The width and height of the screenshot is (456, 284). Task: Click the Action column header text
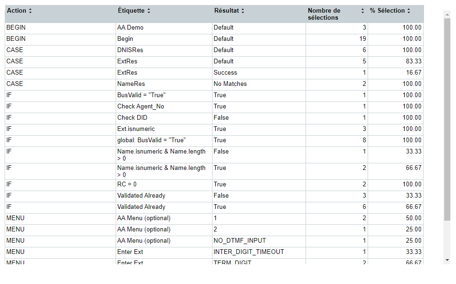coord(16,11)
